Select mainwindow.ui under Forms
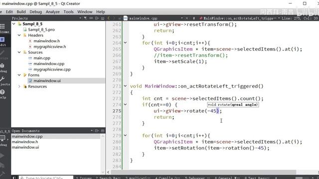The image size is (319, 179). pyautogui.click(x=47, y=81)
